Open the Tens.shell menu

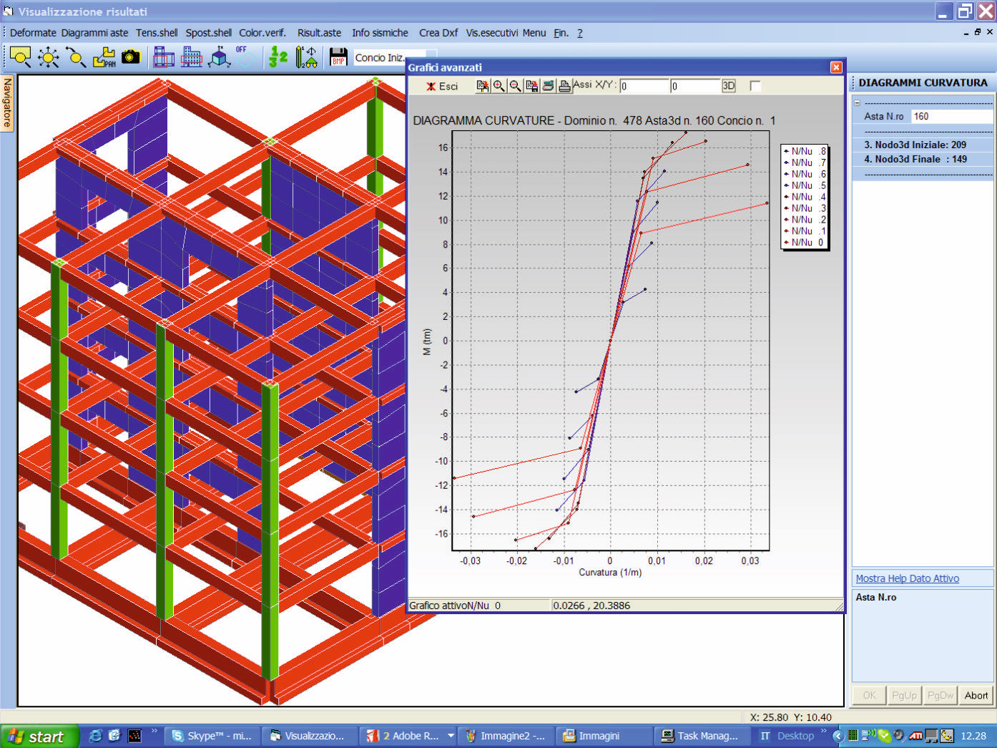pos(157,33)
